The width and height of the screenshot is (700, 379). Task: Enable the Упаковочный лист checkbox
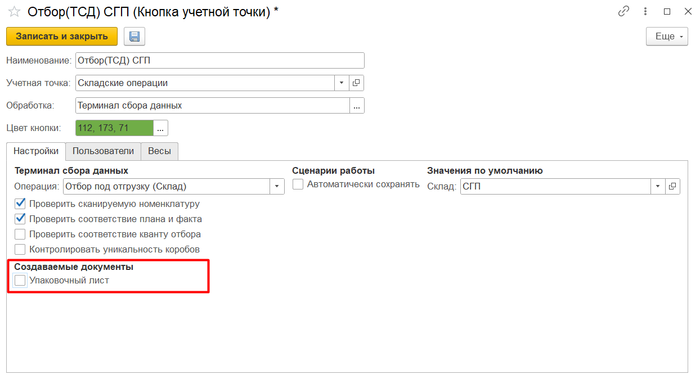point(20,280)
